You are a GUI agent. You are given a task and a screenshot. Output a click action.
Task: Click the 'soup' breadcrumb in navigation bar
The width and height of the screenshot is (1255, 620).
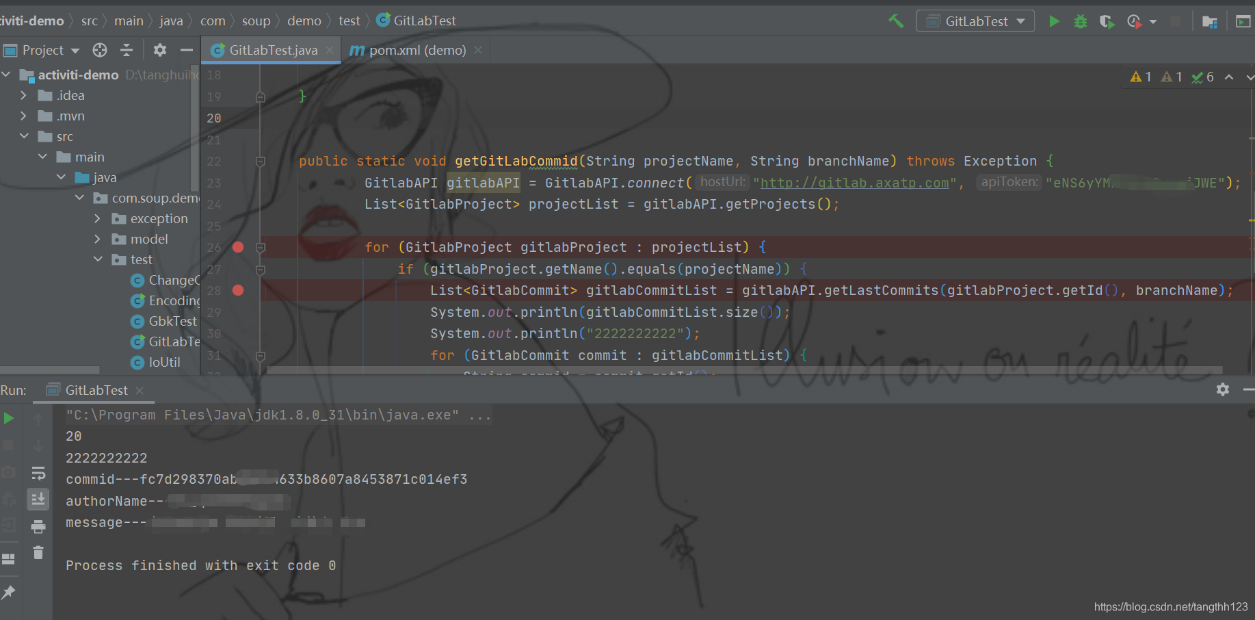[x=256, y=21]
